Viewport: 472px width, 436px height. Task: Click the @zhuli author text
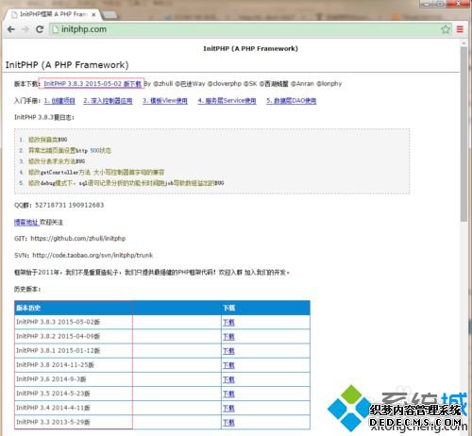click(x=162, y=84)
